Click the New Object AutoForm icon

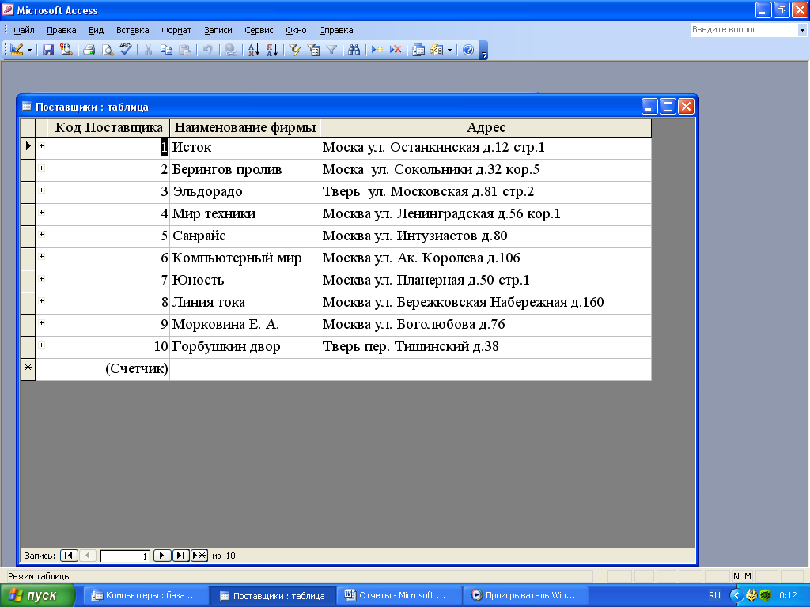(x=437, y=50)
